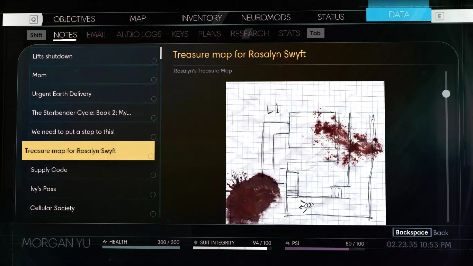Image resolution: width=473 pixels, height=266 pixels.
Task: Open the Keys sub-tab
Action: pos(180,34)
